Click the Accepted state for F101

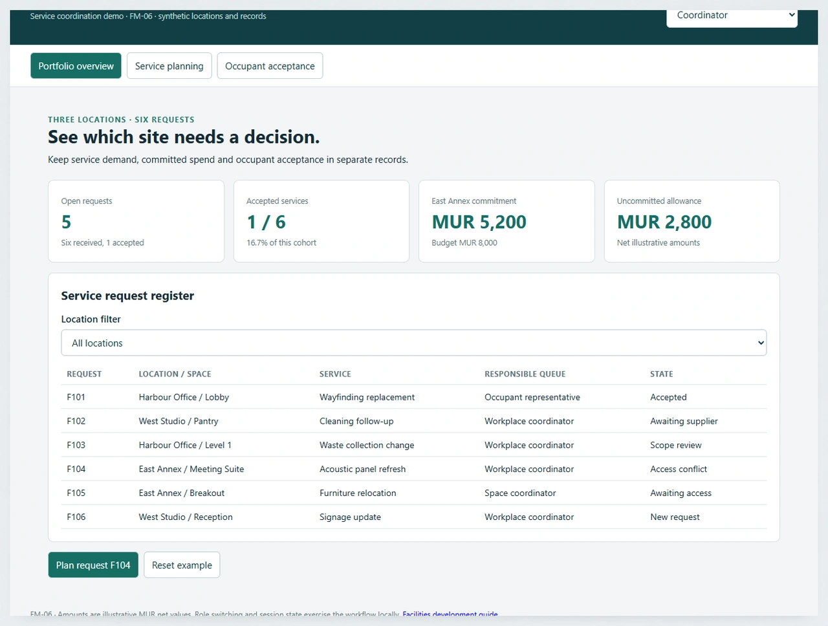point(668,397)
